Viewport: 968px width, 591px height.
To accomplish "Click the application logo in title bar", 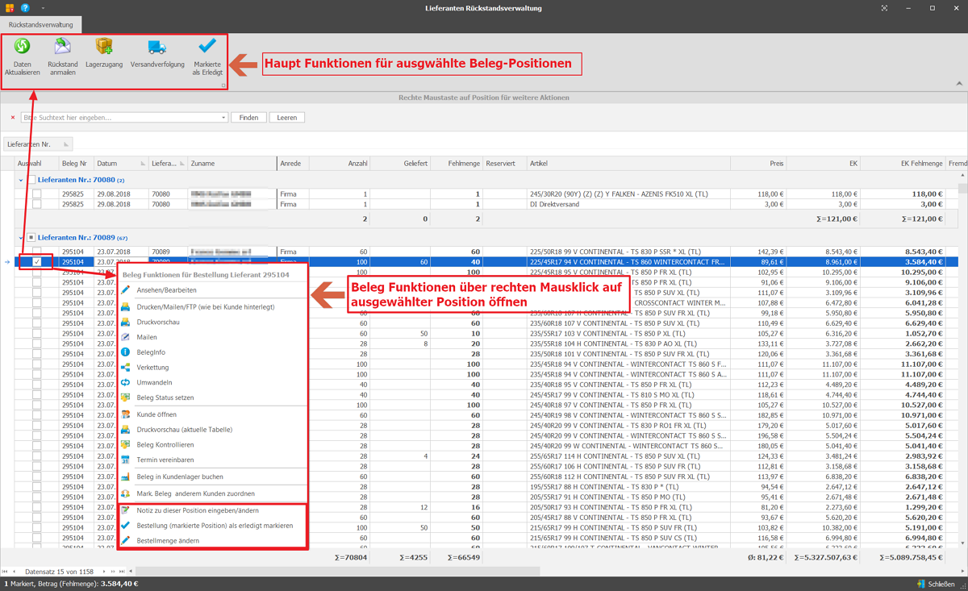I will 9,8.
